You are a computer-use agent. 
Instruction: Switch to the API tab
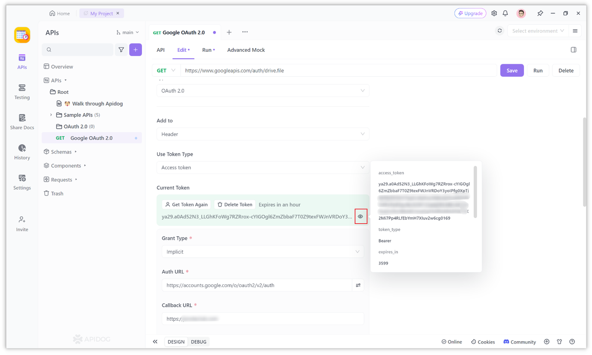tap(160, 50)
